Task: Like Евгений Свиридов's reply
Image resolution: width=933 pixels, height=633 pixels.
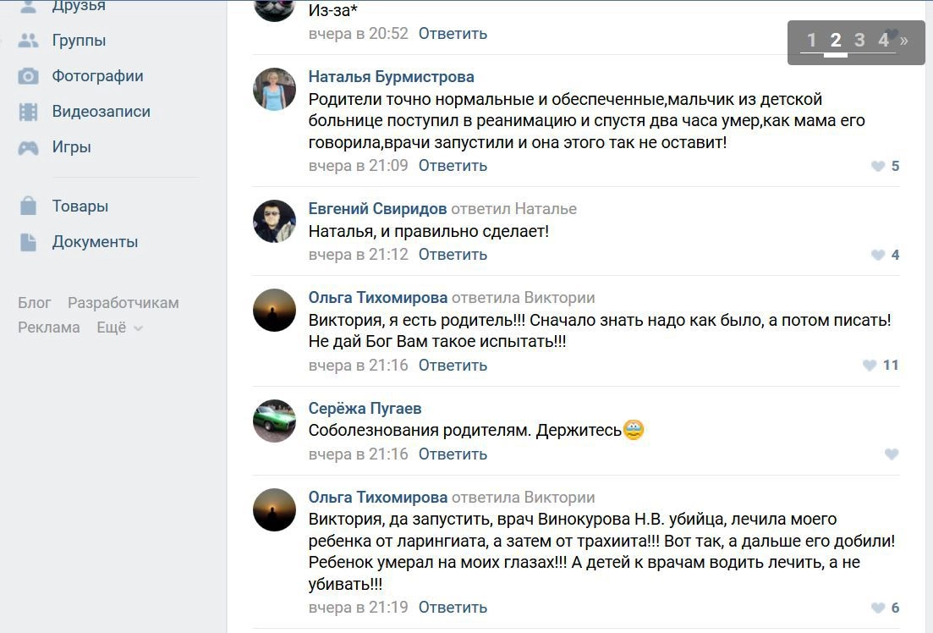Action: 878,255
